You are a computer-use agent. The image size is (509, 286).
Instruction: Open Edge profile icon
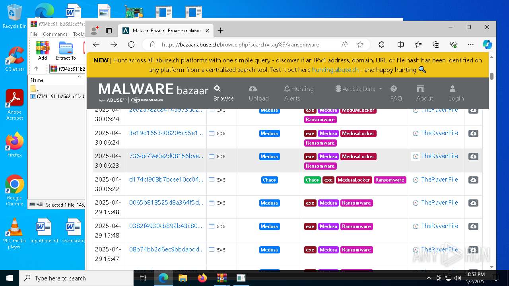[x=94, y=31]
